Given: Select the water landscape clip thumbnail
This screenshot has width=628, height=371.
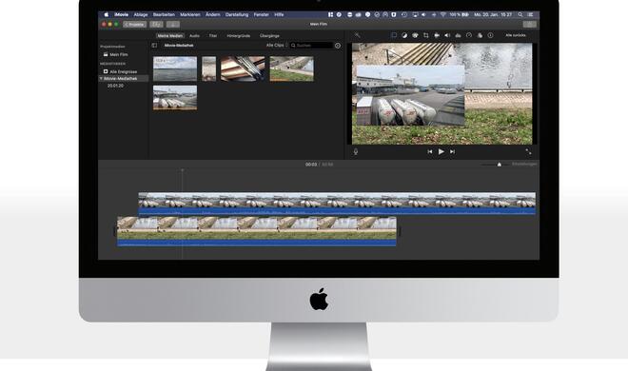Looking at the screenshot, I should 175,68.
